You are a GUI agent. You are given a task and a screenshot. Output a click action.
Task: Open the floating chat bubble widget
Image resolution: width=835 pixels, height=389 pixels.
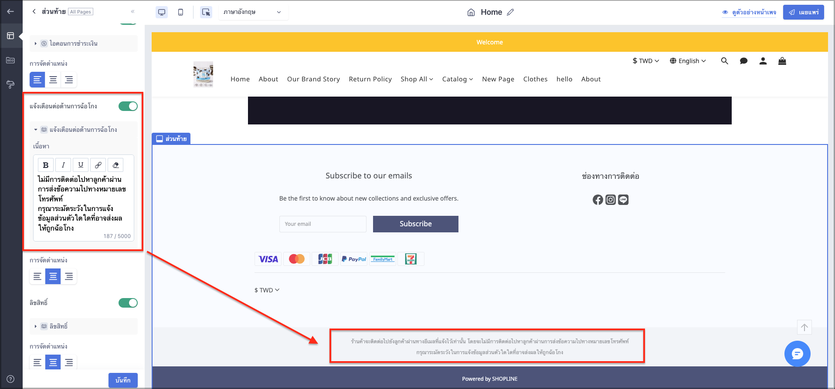pyautogui.click(x=798, y=354)
